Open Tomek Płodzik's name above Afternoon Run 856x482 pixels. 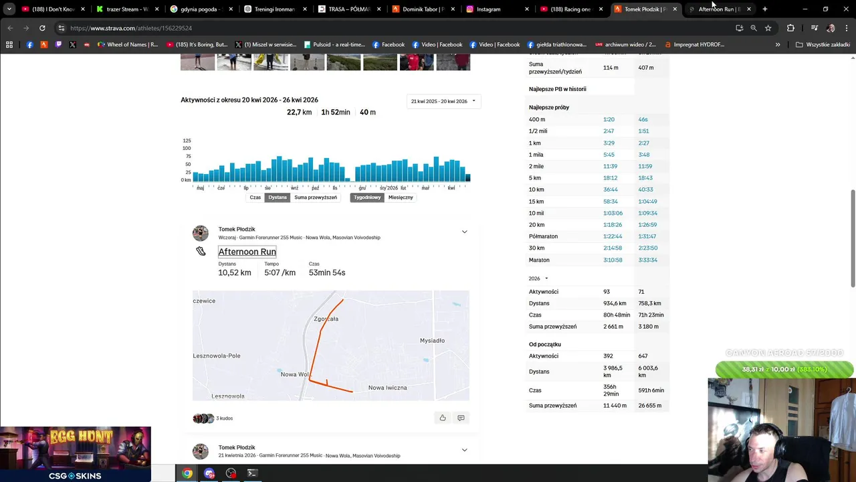click(x=237, y=230)
